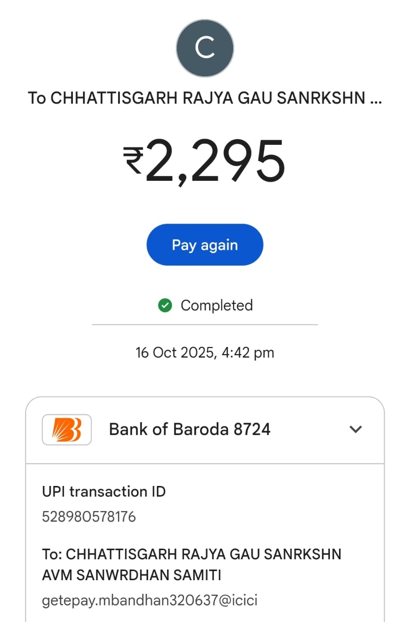Screen dimensions: 410x622
Task: Click the date 16 Oct 2025
Action: (x=174, y=352)
